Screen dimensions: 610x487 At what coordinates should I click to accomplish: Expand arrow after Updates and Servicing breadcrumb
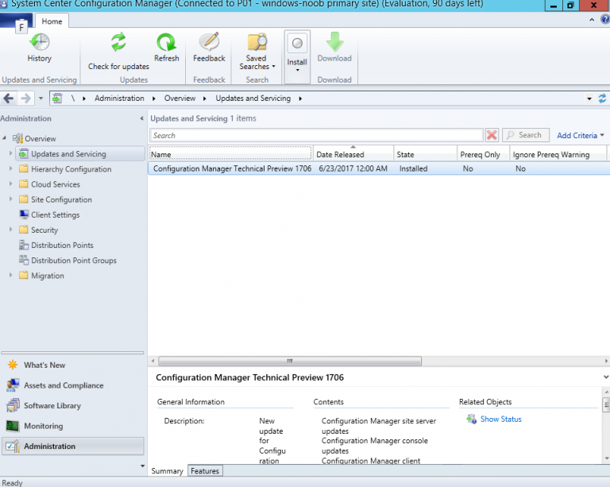(x=300, y=99)
